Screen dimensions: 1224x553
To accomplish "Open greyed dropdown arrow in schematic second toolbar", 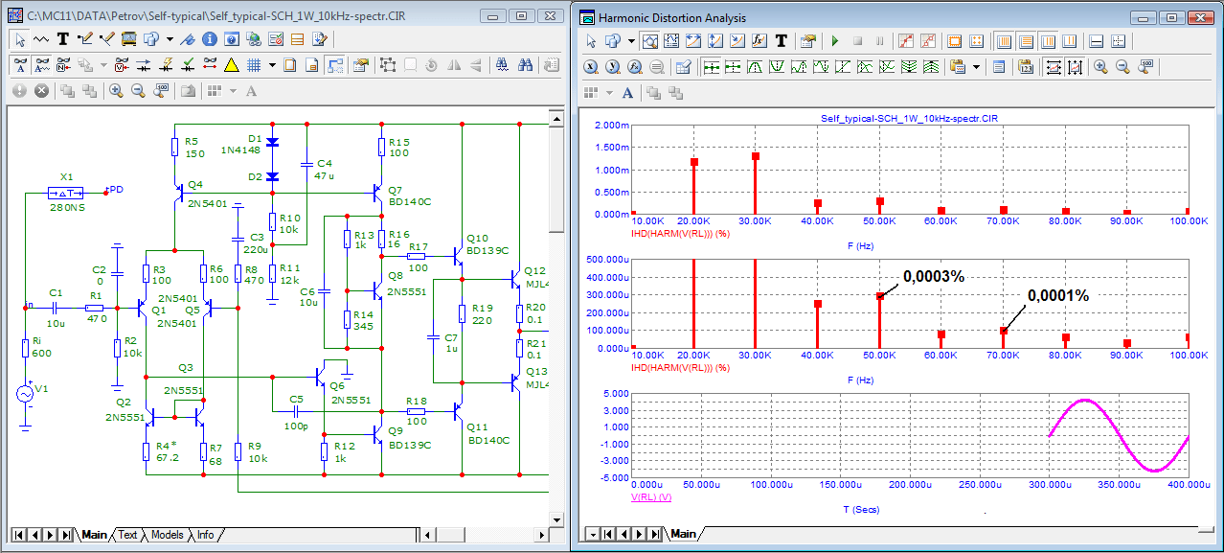I will click(x=103, y=64).
